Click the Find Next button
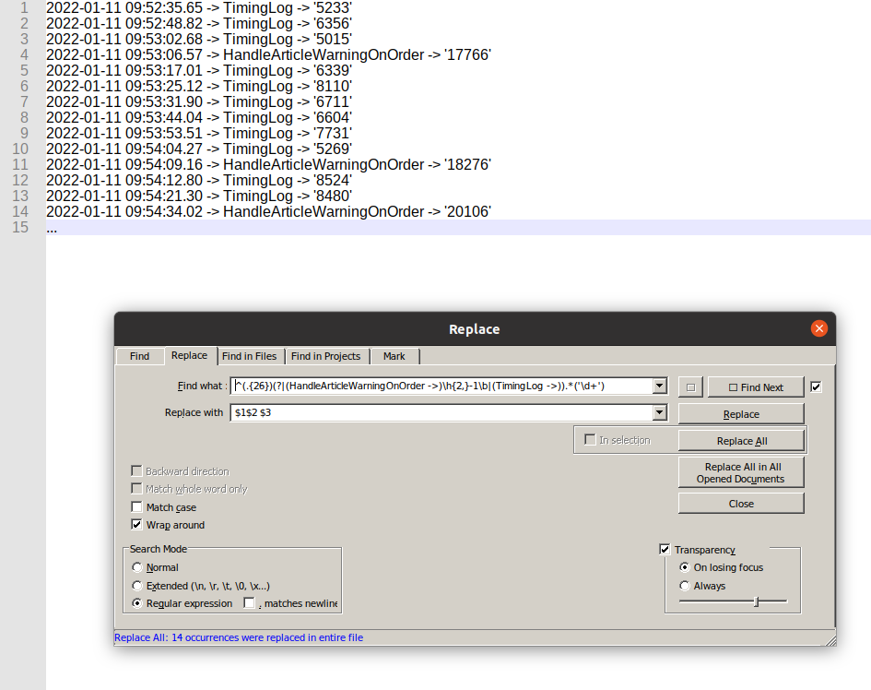The height and width of the screenshot is (690, 871). (756, 387)
